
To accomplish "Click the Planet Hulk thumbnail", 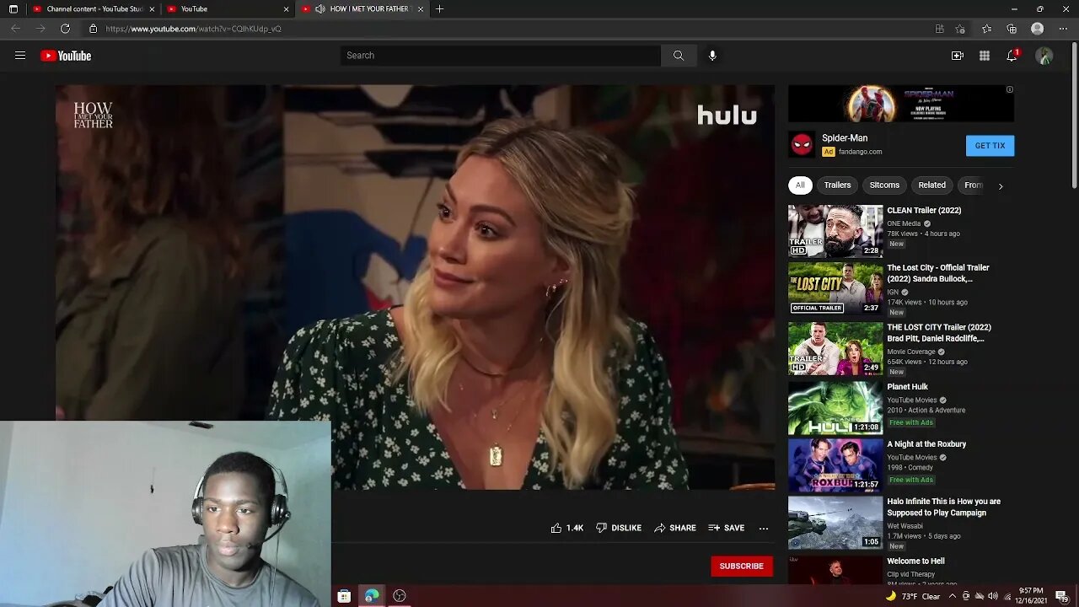I will 835,408.
